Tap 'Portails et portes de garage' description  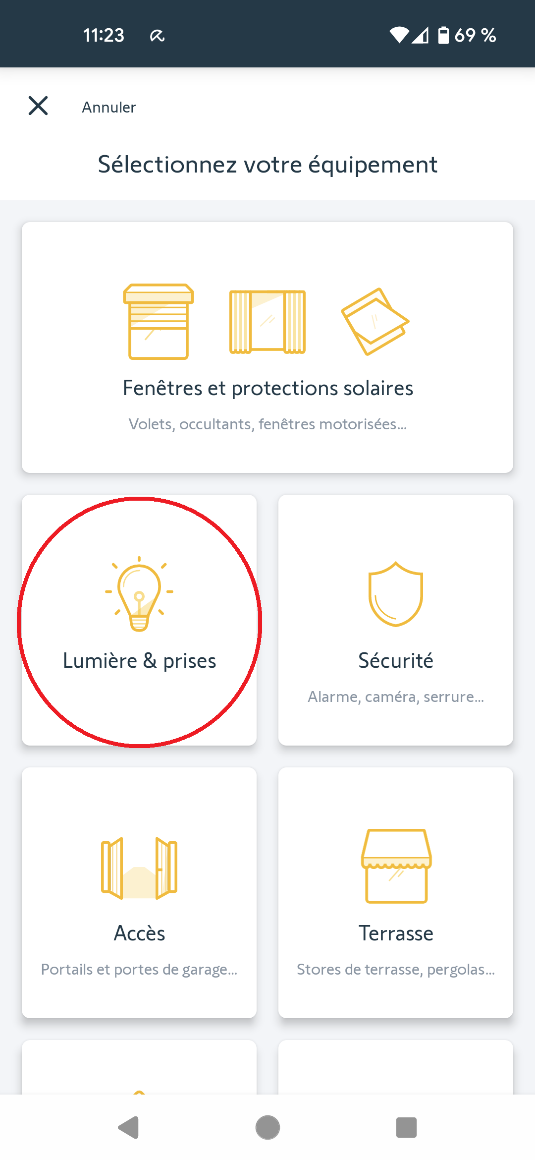point(139,970)
